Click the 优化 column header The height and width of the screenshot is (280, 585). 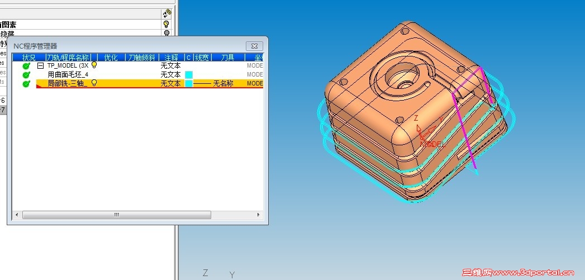pos(111,58)
